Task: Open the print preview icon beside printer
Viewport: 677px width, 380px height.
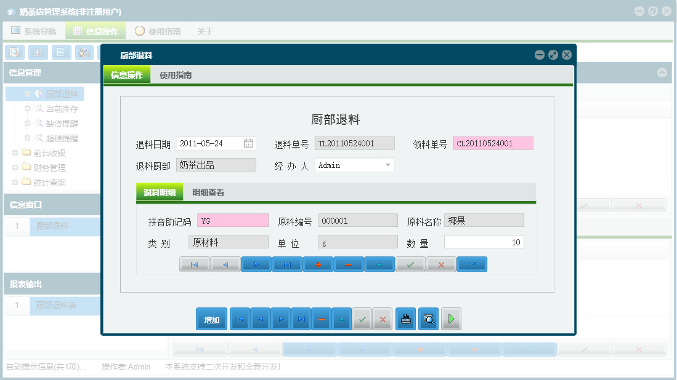Action: click(428, 319)
